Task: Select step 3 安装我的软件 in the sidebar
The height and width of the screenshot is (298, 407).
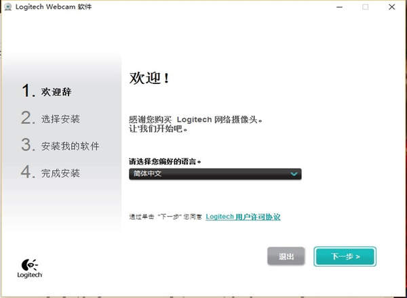Action: pos(60,146)
